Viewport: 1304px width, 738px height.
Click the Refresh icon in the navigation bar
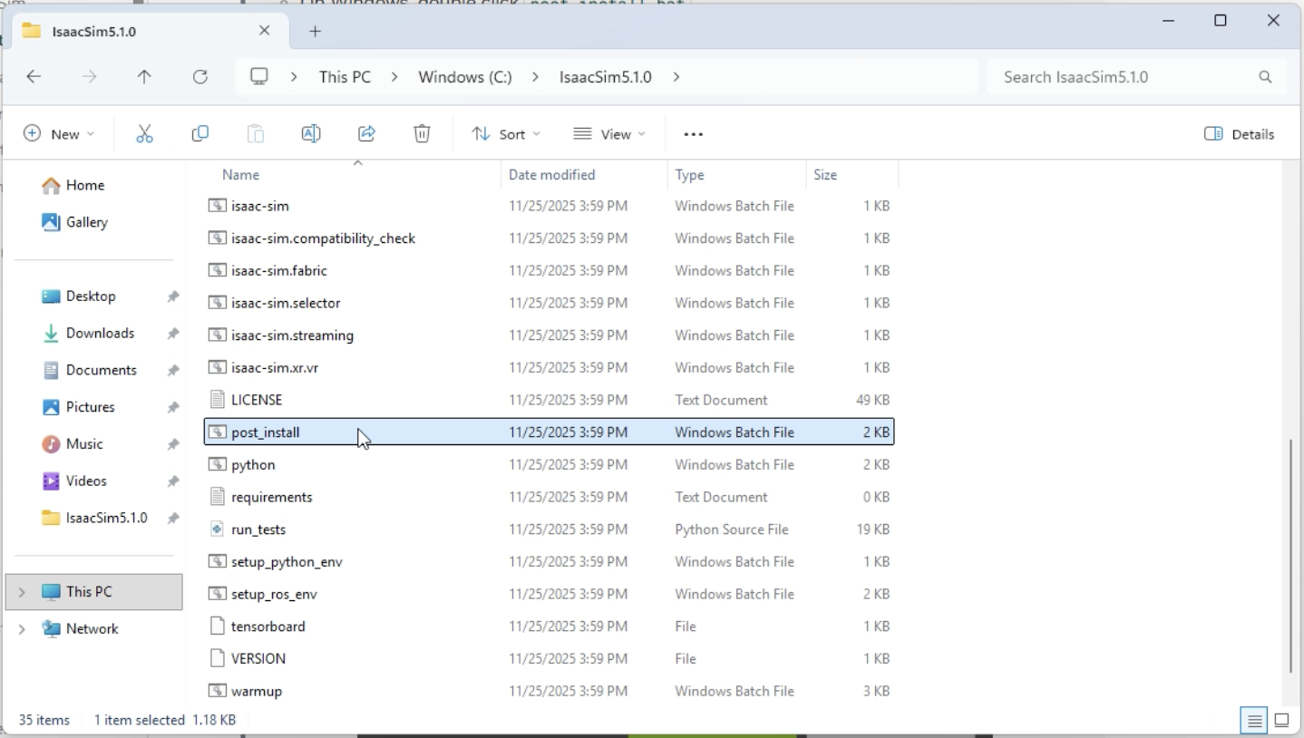pyautogui.click(x=200, y=76)
